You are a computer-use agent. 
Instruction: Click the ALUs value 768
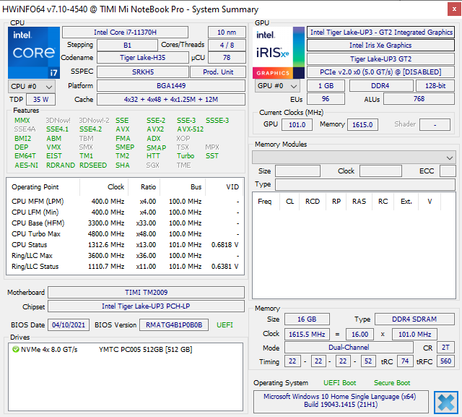click(x=419, y=99)
